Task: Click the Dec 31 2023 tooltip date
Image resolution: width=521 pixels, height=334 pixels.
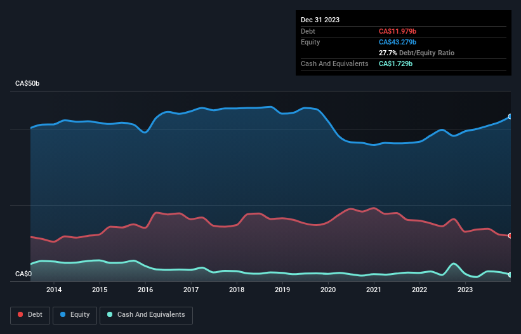Action: (x=320, y=20)
